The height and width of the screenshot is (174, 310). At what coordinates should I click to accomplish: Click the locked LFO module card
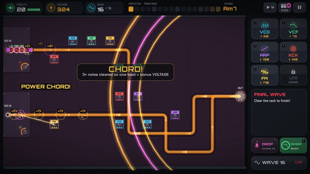(x=293, y=75)
